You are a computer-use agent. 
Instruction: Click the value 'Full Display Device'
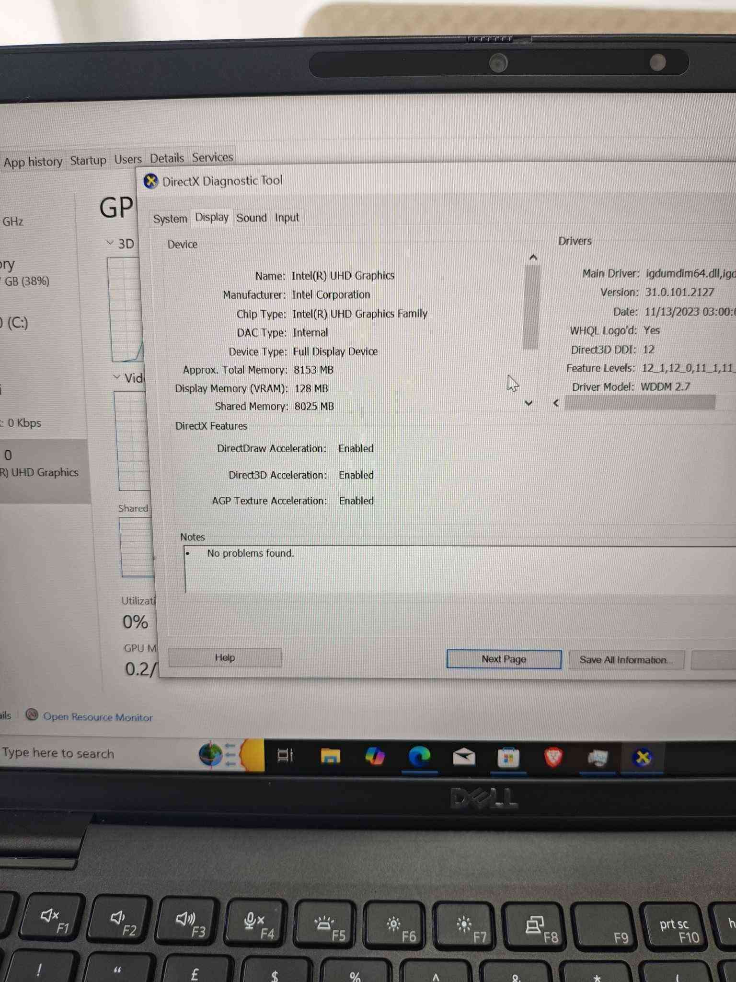[x=335, y=351]
